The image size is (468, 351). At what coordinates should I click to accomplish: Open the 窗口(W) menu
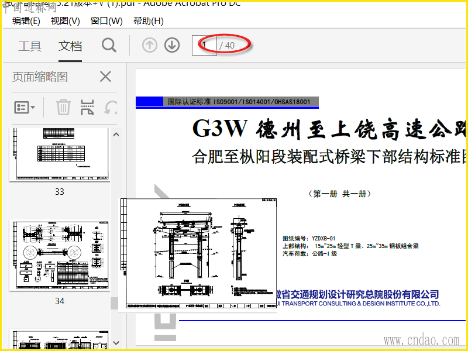pos(106,21)
